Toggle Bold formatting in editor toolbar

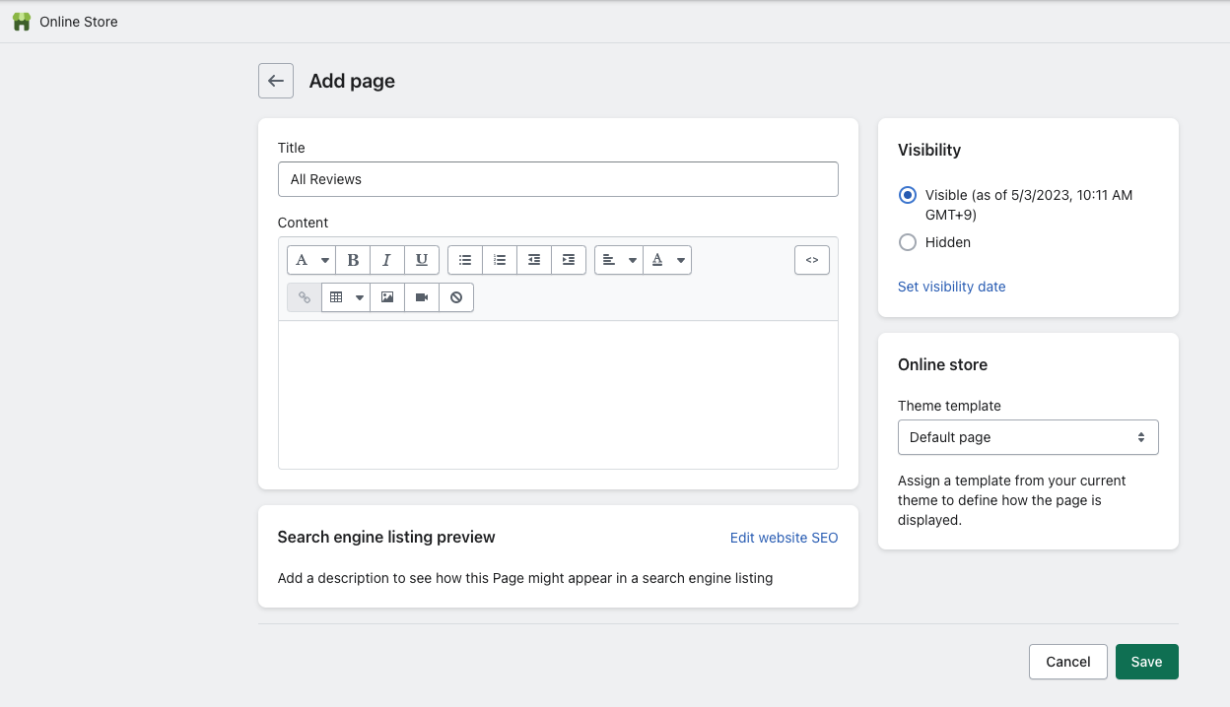(x=353, y=260)
